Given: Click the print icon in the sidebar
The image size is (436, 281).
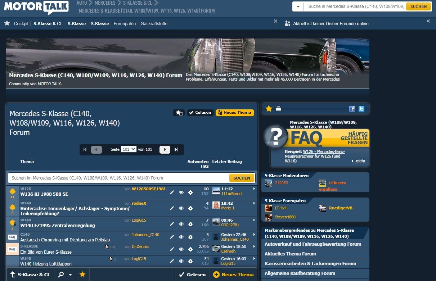Looking at the screenshot, I should [x=278, y=109].
